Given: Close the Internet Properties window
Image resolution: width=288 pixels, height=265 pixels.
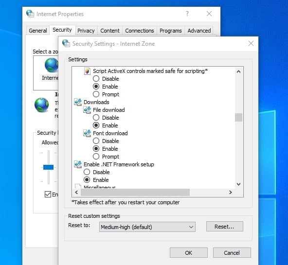Looking at the screenshot, I should [209, 14].
